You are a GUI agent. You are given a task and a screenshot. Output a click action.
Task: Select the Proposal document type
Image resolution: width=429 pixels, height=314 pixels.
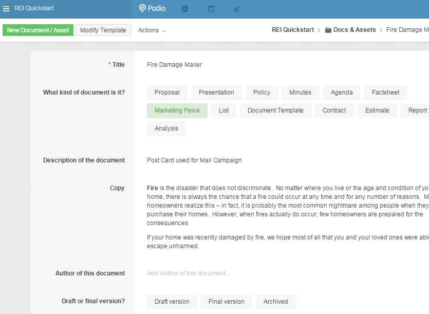[x=167, y=93]
